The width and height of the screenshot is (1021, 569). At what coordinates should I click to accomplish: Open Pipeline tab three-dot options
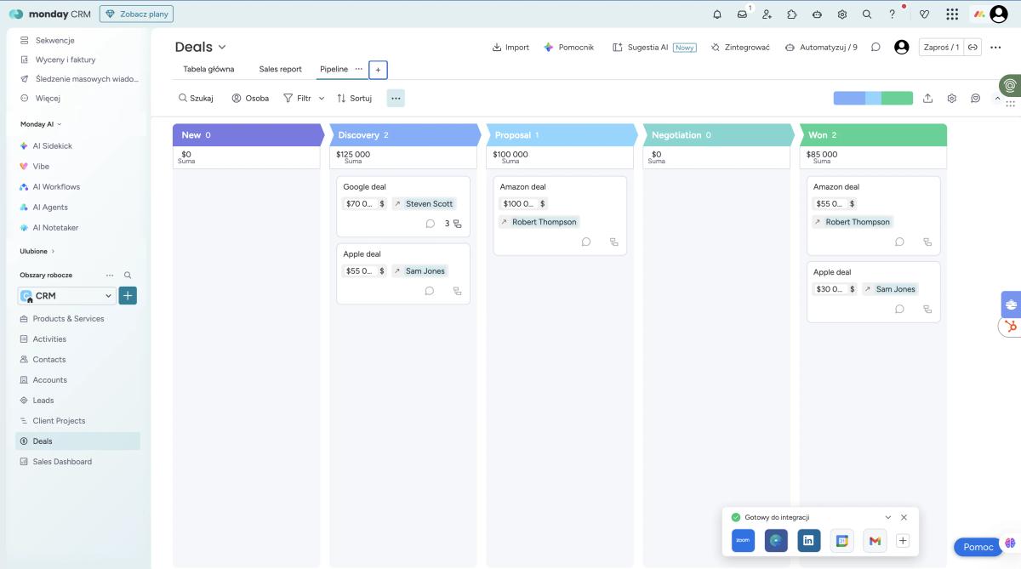point(358,69)
